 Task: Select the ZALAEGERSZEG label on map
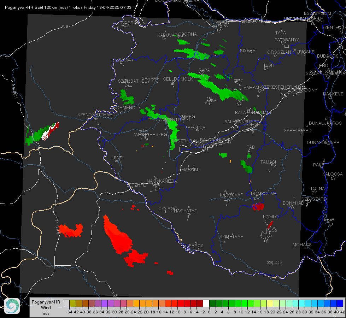pos(149,134)
